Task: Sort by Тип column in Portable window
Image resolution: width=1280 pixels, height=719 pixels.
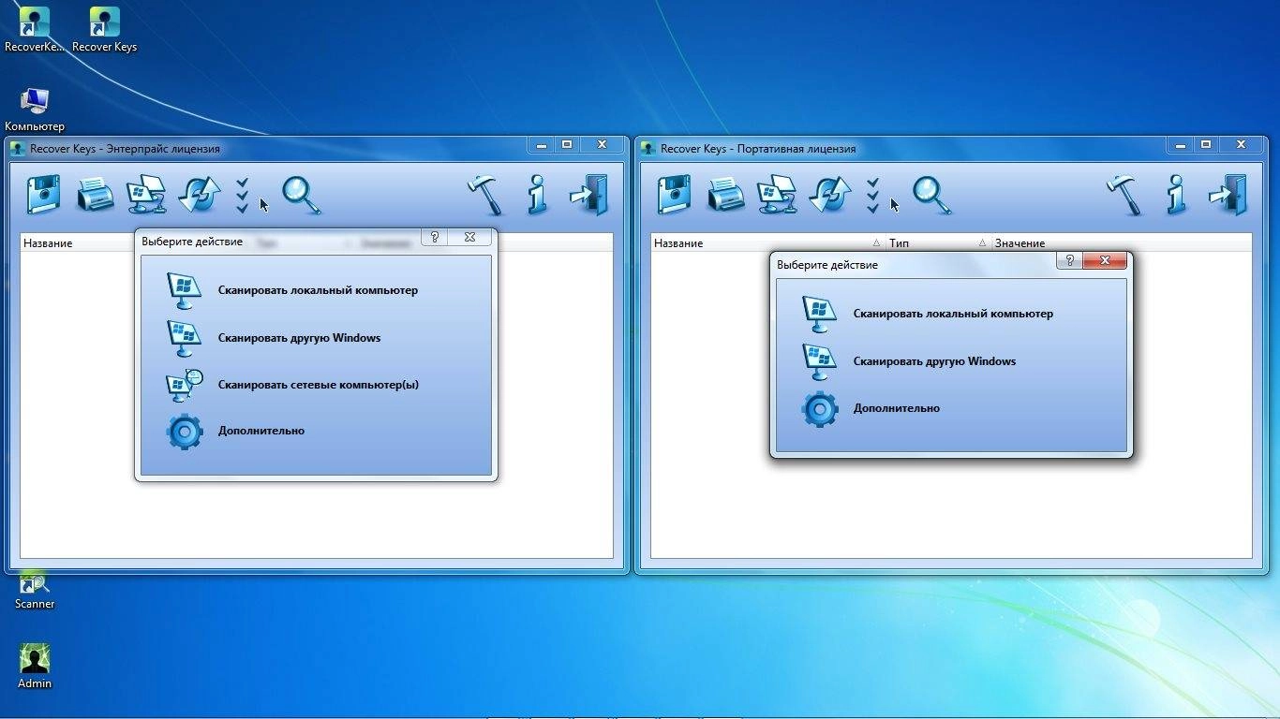Action: [x=938, y=243]
